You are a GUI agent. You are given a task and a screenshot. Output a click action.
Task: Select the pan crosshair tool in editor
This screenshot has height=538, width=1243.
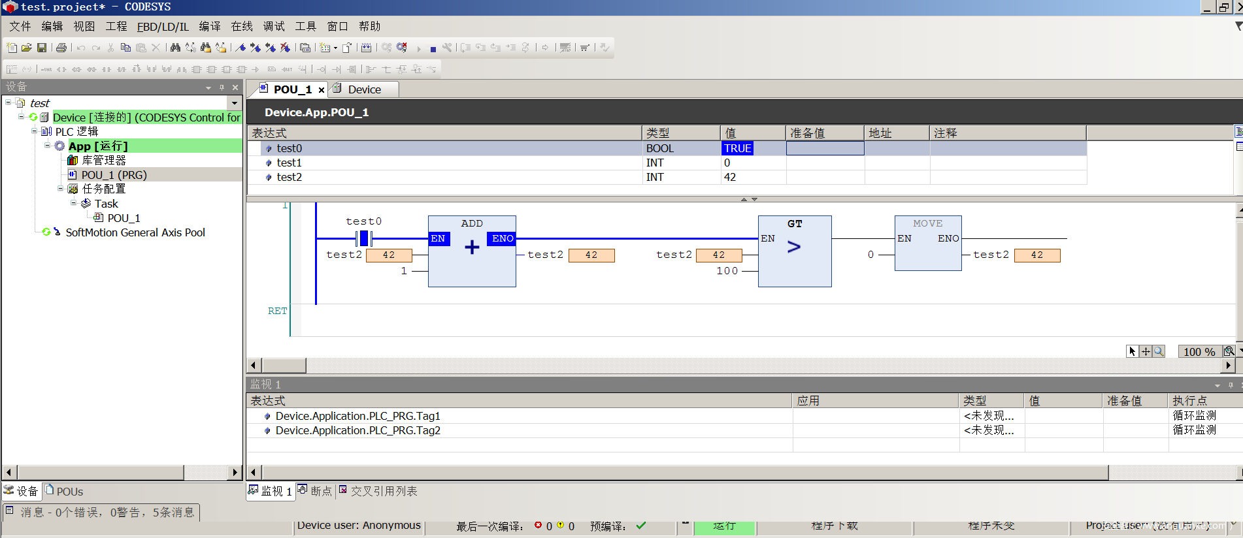(x=1146, y=351)
